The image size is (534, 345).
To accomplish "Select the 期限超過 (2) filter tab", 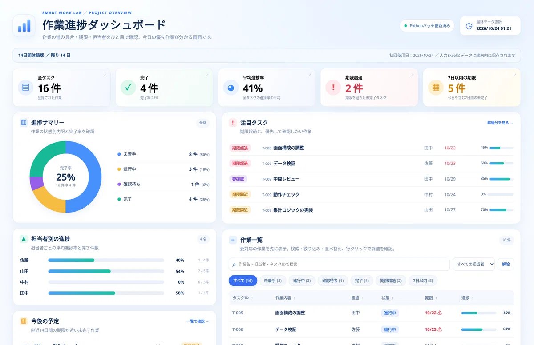I will coord(391,281).
